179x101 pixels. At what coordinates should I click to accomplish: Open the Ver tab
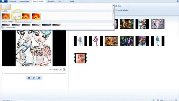point(60,1)
